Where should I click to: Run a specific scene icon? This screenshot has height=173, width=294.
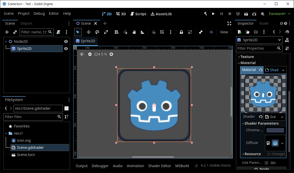click(254, 14)
